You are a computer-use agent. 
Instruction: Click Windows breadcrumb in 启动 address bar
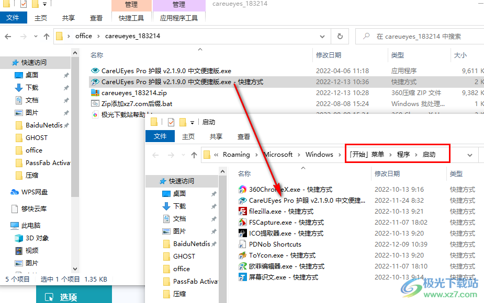pos(320,155)
